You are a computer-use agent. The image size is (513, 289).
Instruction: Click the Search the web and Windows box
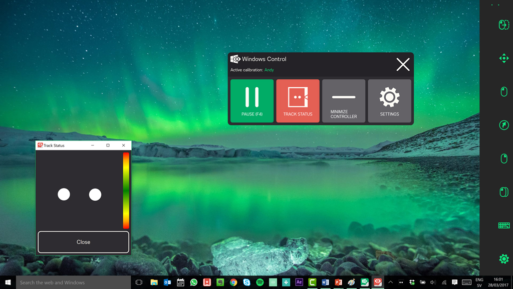click(73, 282)
